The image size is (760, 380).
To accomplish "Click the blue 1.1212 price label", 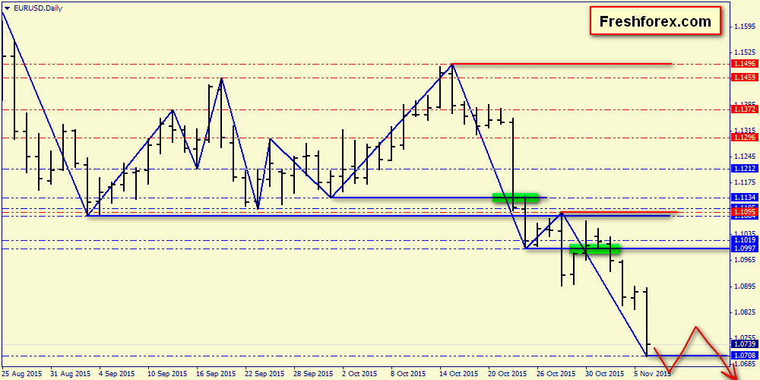I will [x=743, y=169].
